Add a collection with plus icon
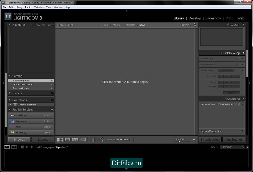The image size is (253, 172). [x=52, y=100]
